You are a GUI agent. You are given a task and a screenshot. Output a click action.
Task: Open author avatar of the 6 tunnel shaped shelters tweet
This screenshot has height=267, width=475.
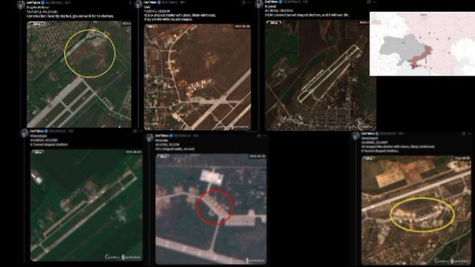click(24, 133)
